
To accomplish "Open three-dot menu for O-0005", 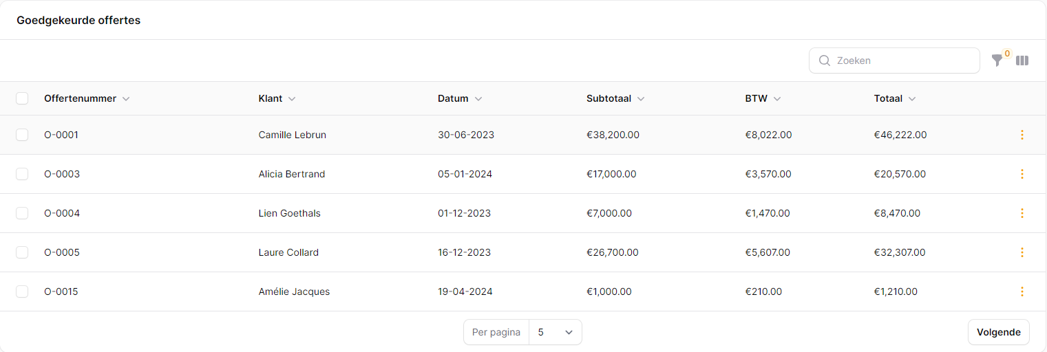I will [1022, 252].
